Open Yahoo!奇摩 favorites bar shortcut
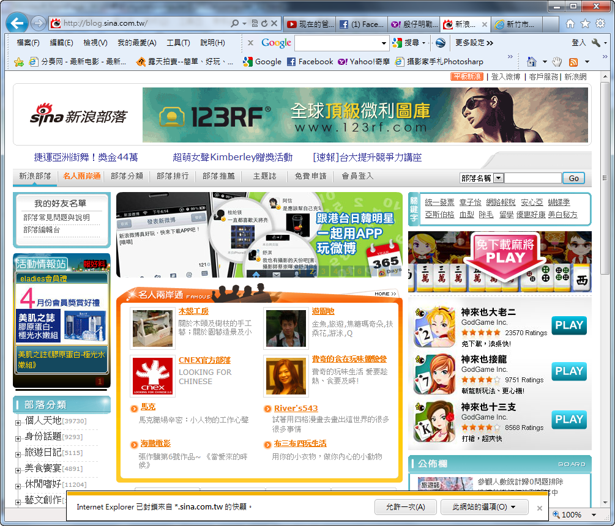Viewport: 615px width, 526px height. click(x=363, y=62)
